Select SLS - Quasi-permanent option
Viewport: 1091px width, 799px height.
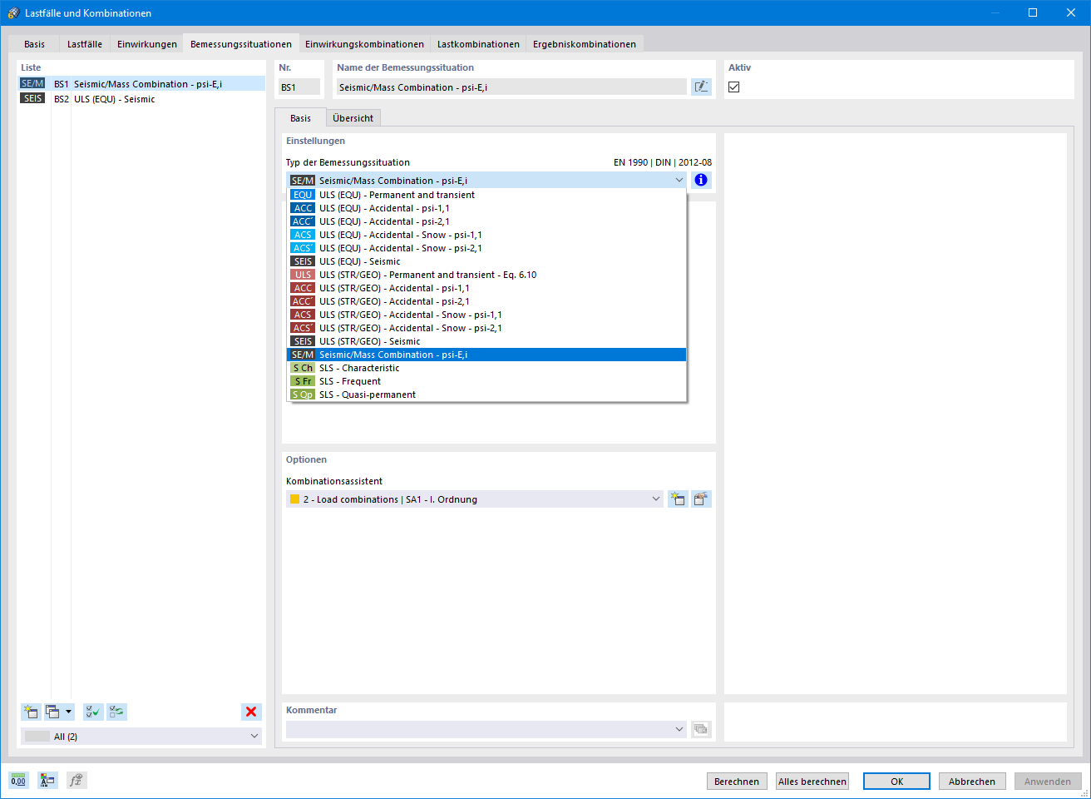click(487, 395)
